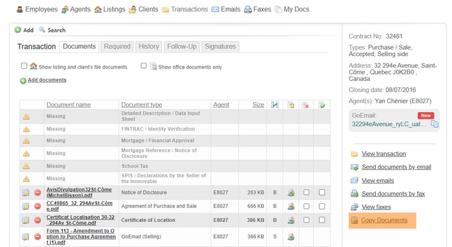Click the GoEmail 32294eAvenue address link
Screen dimensions: 452x247
click(x=389, y=124)
